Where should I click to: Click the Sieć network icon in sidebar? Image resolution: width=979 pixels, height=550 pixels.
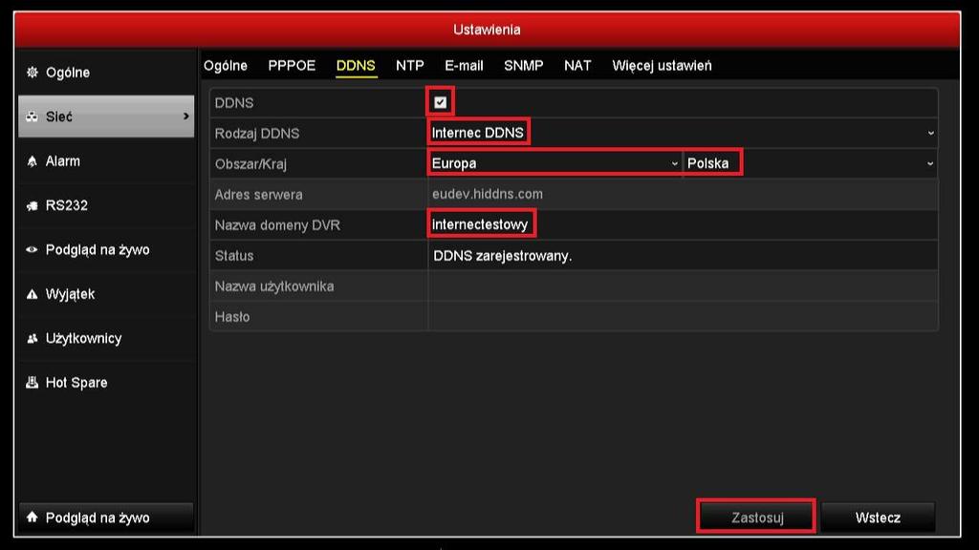tap(32, 116)
